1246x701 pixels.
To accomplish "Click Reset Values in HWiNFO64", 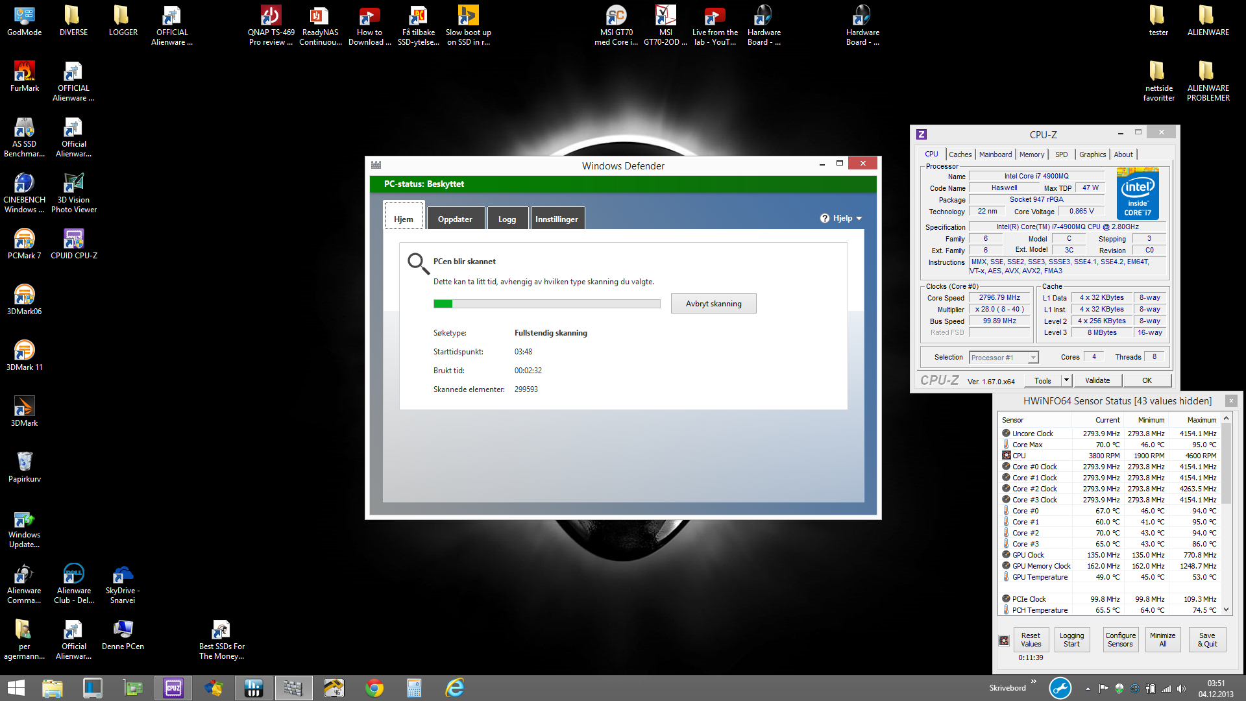I will [x=1031, y=640].
